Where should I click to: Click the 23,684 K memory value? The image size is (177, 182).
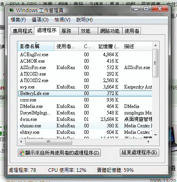point(109,119)
